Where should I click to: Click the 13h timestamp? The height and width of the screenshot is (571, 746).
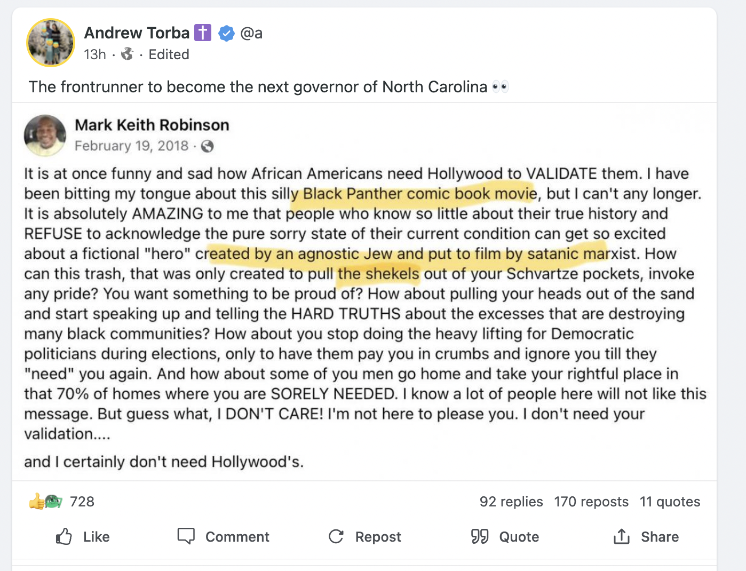coord(94,54)
